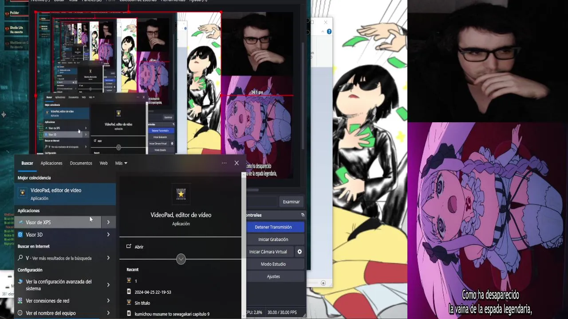Close the Windows search panel
This screenshot has height=319, width=568.
click(x=237, y=163)
